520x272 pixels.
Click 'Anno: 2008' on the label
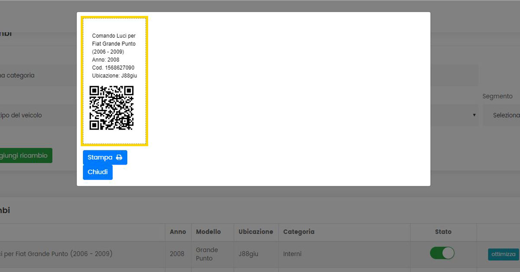point(106,60)
